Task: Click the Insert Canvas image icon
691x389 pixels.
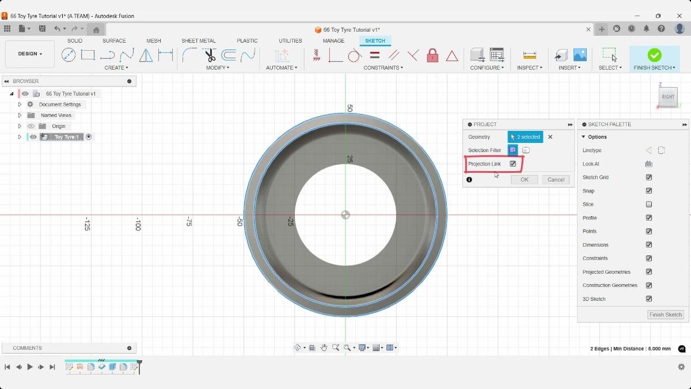Action: coord(580,55)
